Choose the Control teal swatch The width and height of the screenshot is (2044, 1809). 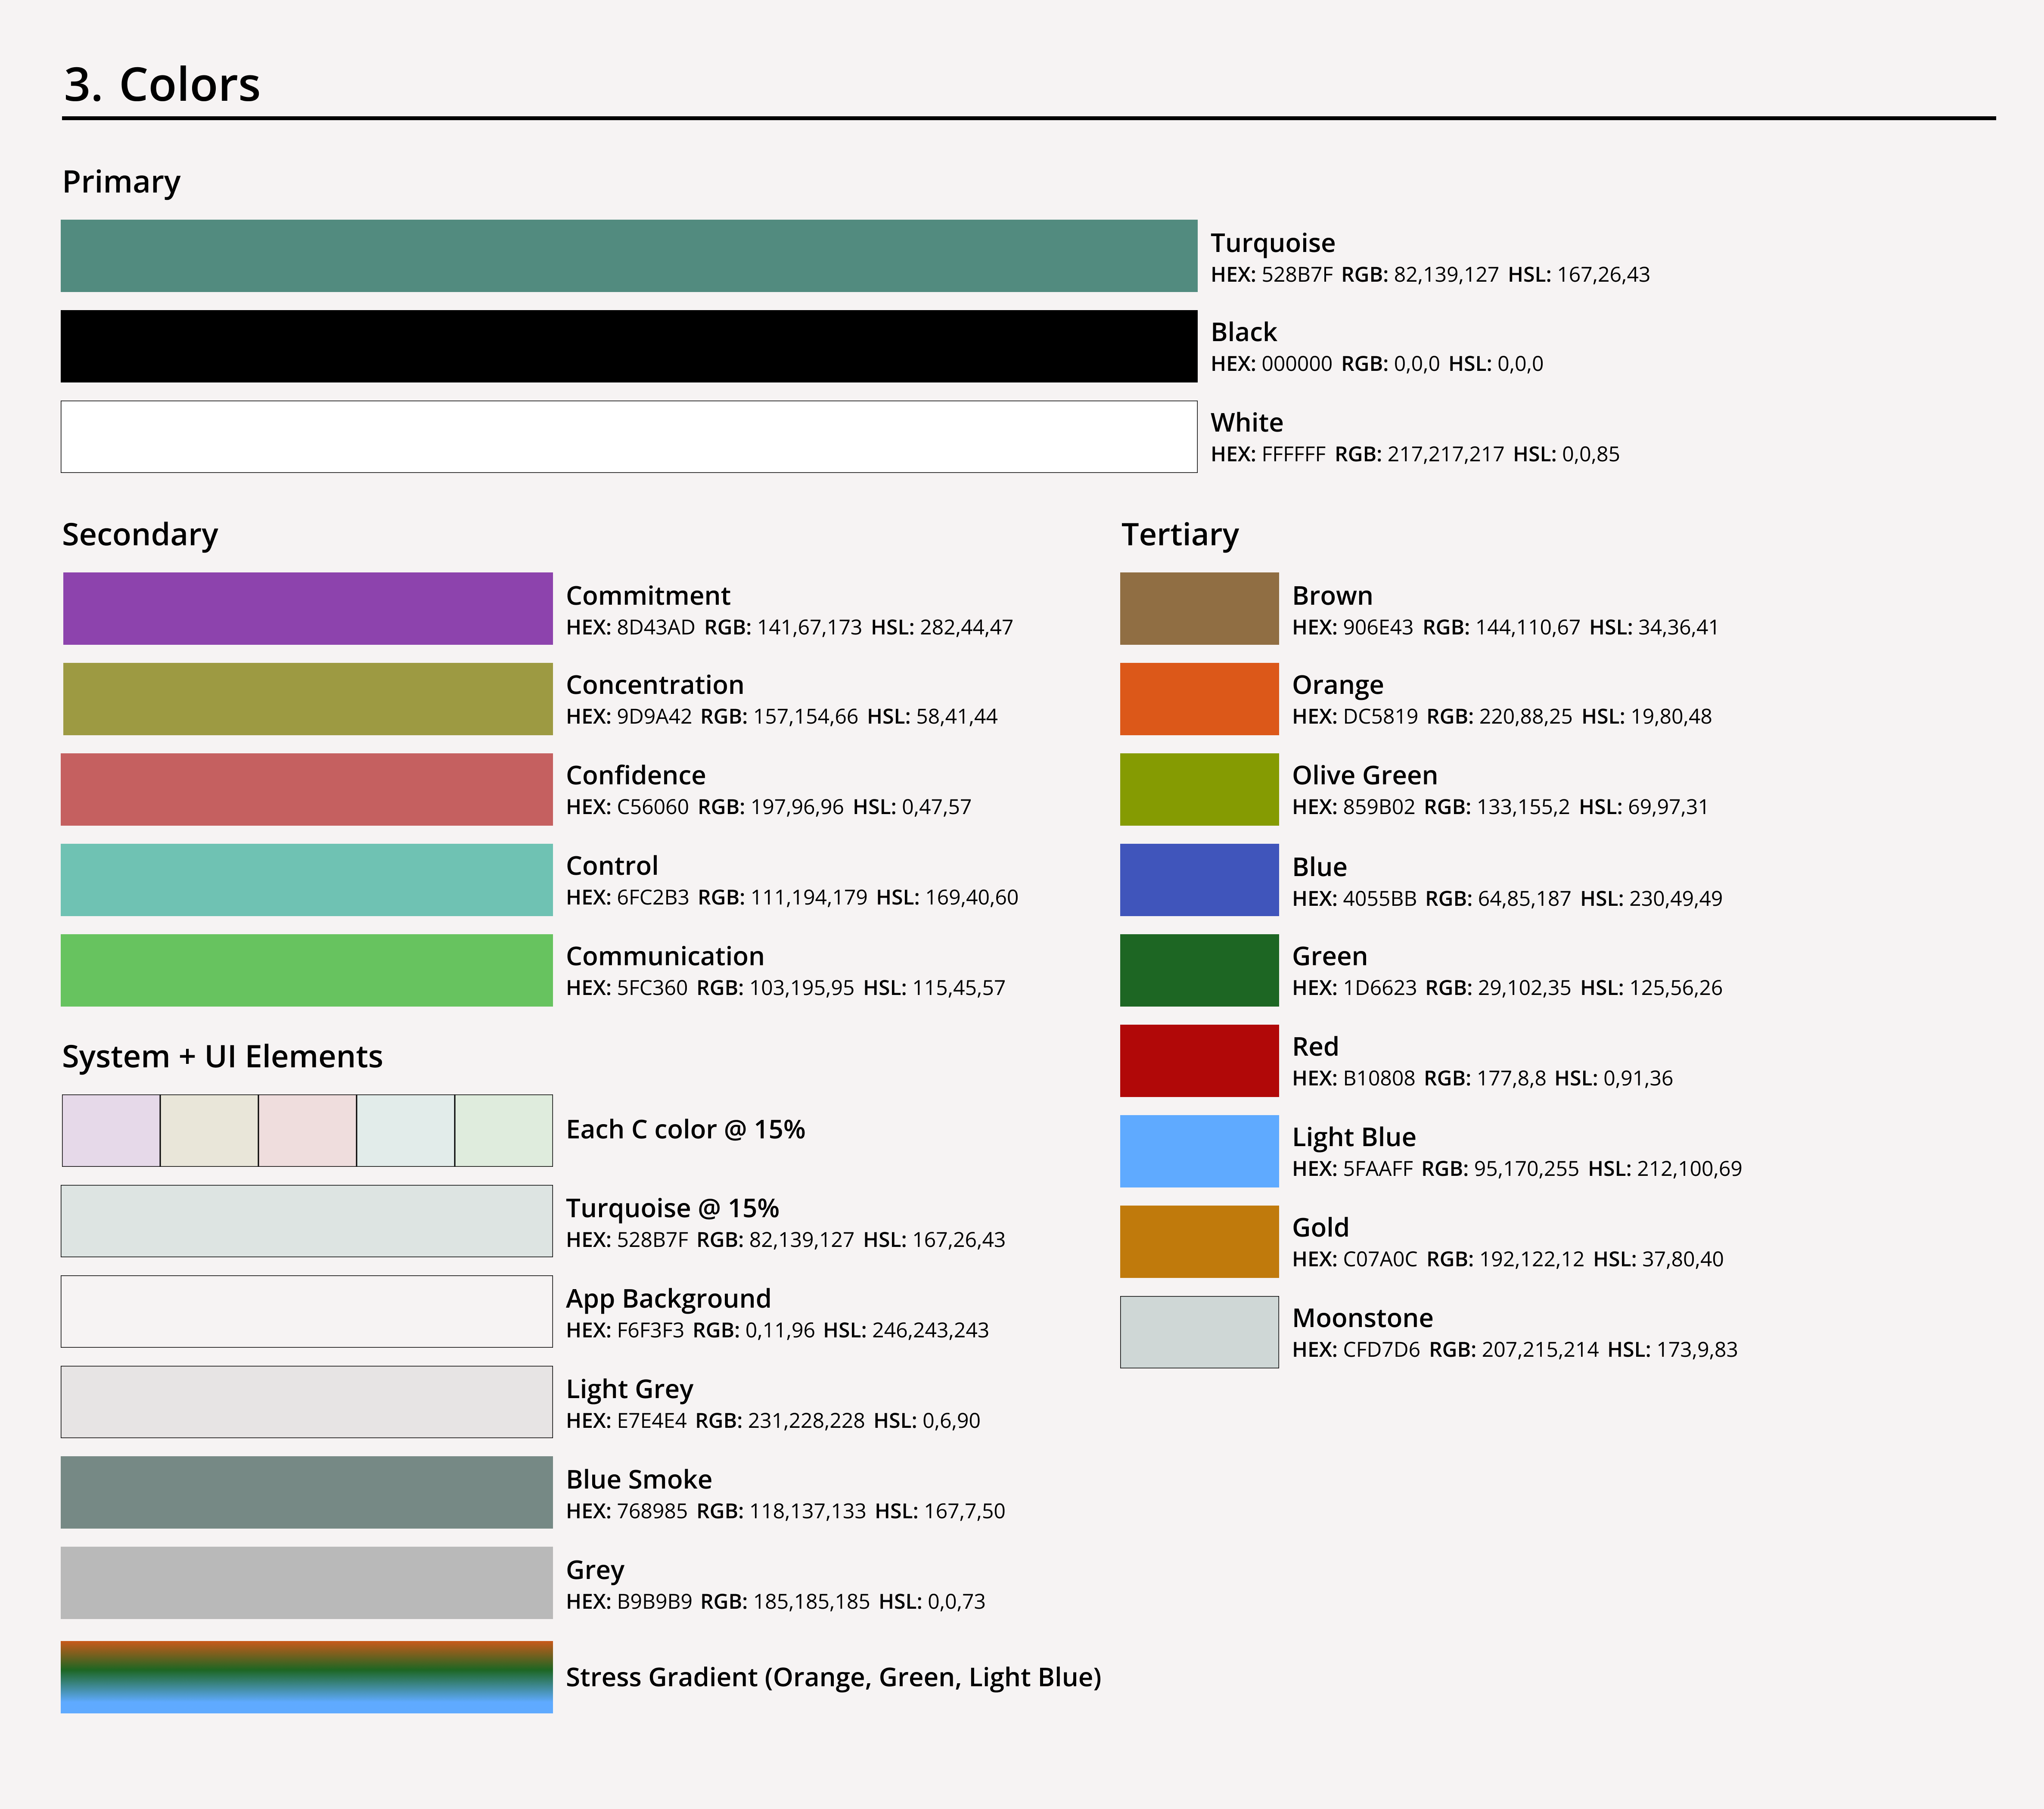[307, 880]
